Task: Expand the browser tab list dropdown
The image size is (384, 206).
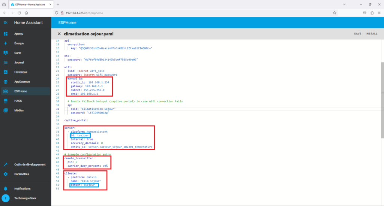Action: point(344,4)
